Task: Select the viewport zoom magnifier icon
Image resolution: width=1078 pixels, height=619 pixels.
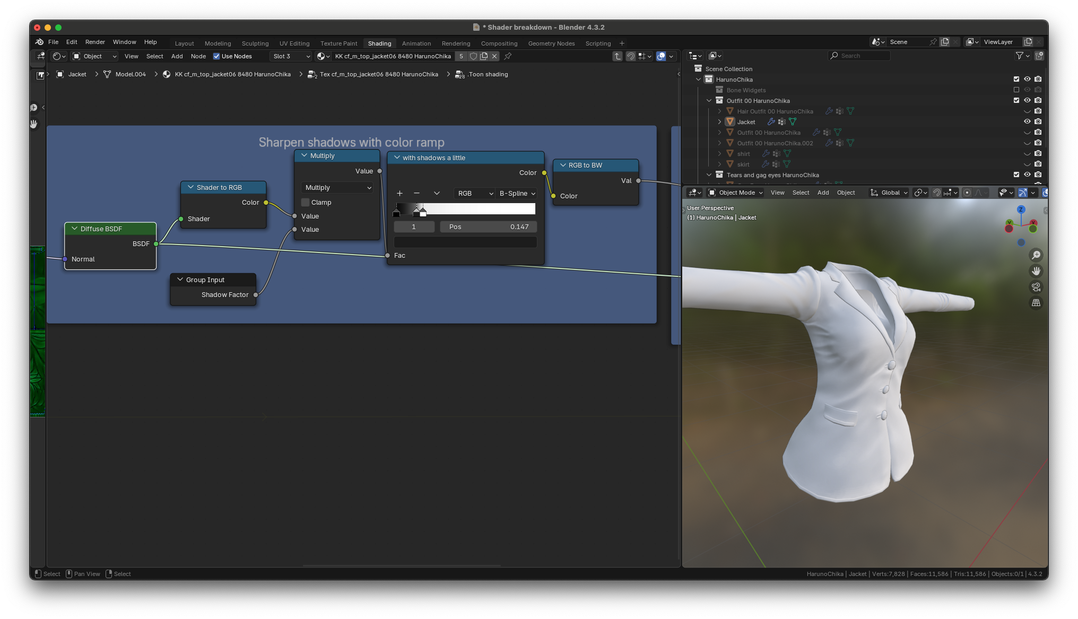Action: click(x=1036, y=255)
